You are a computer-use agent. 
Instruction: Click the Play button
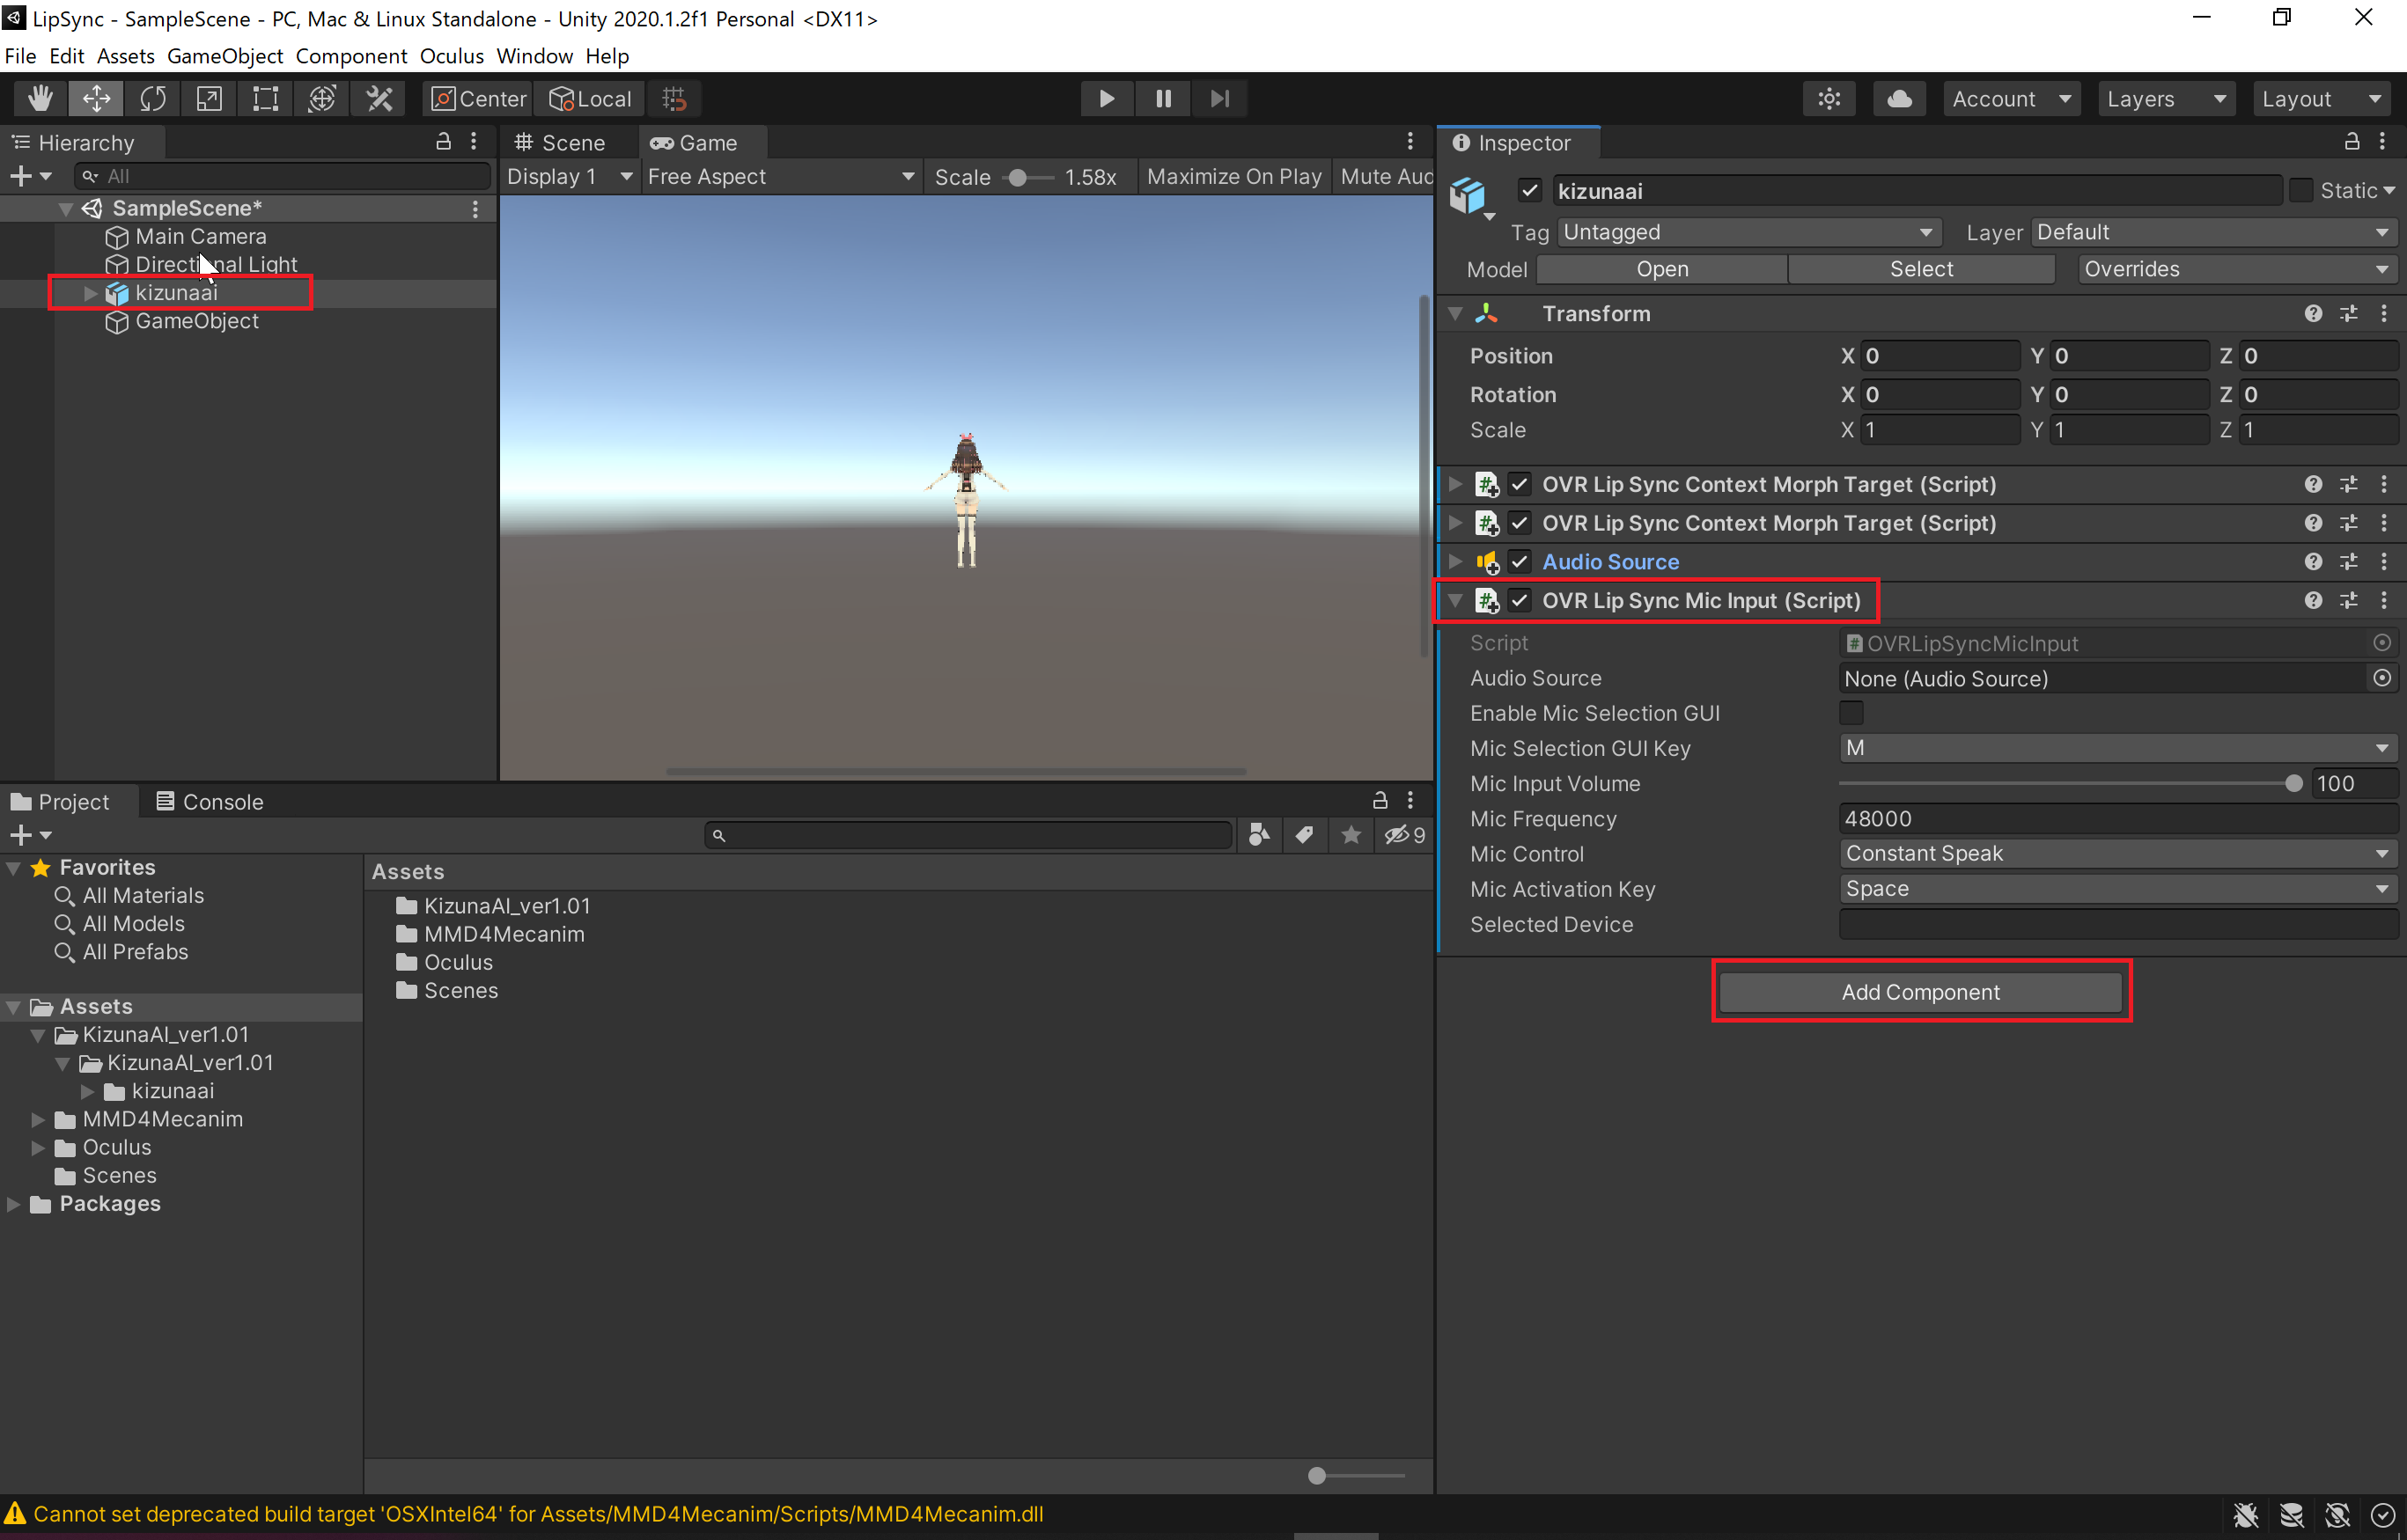click(1107, 99)
